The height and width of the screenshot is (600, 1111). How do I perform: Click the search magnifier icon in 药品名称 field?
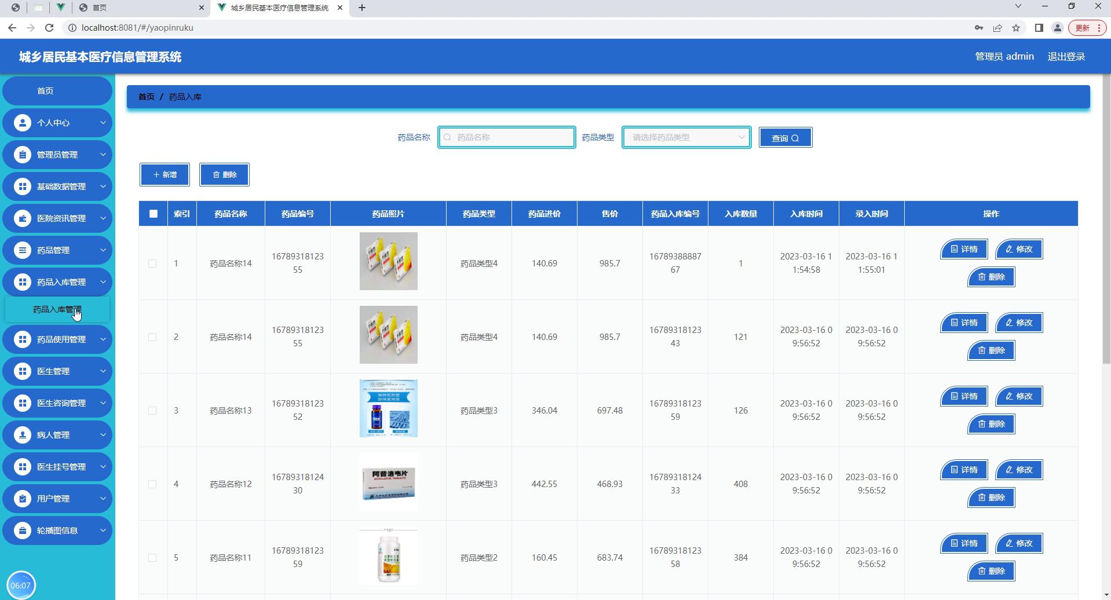click(x=447, y=137)
